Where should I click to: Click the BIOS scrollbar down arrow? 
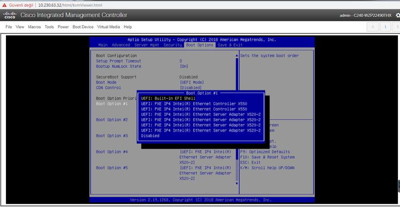[237, 183]
